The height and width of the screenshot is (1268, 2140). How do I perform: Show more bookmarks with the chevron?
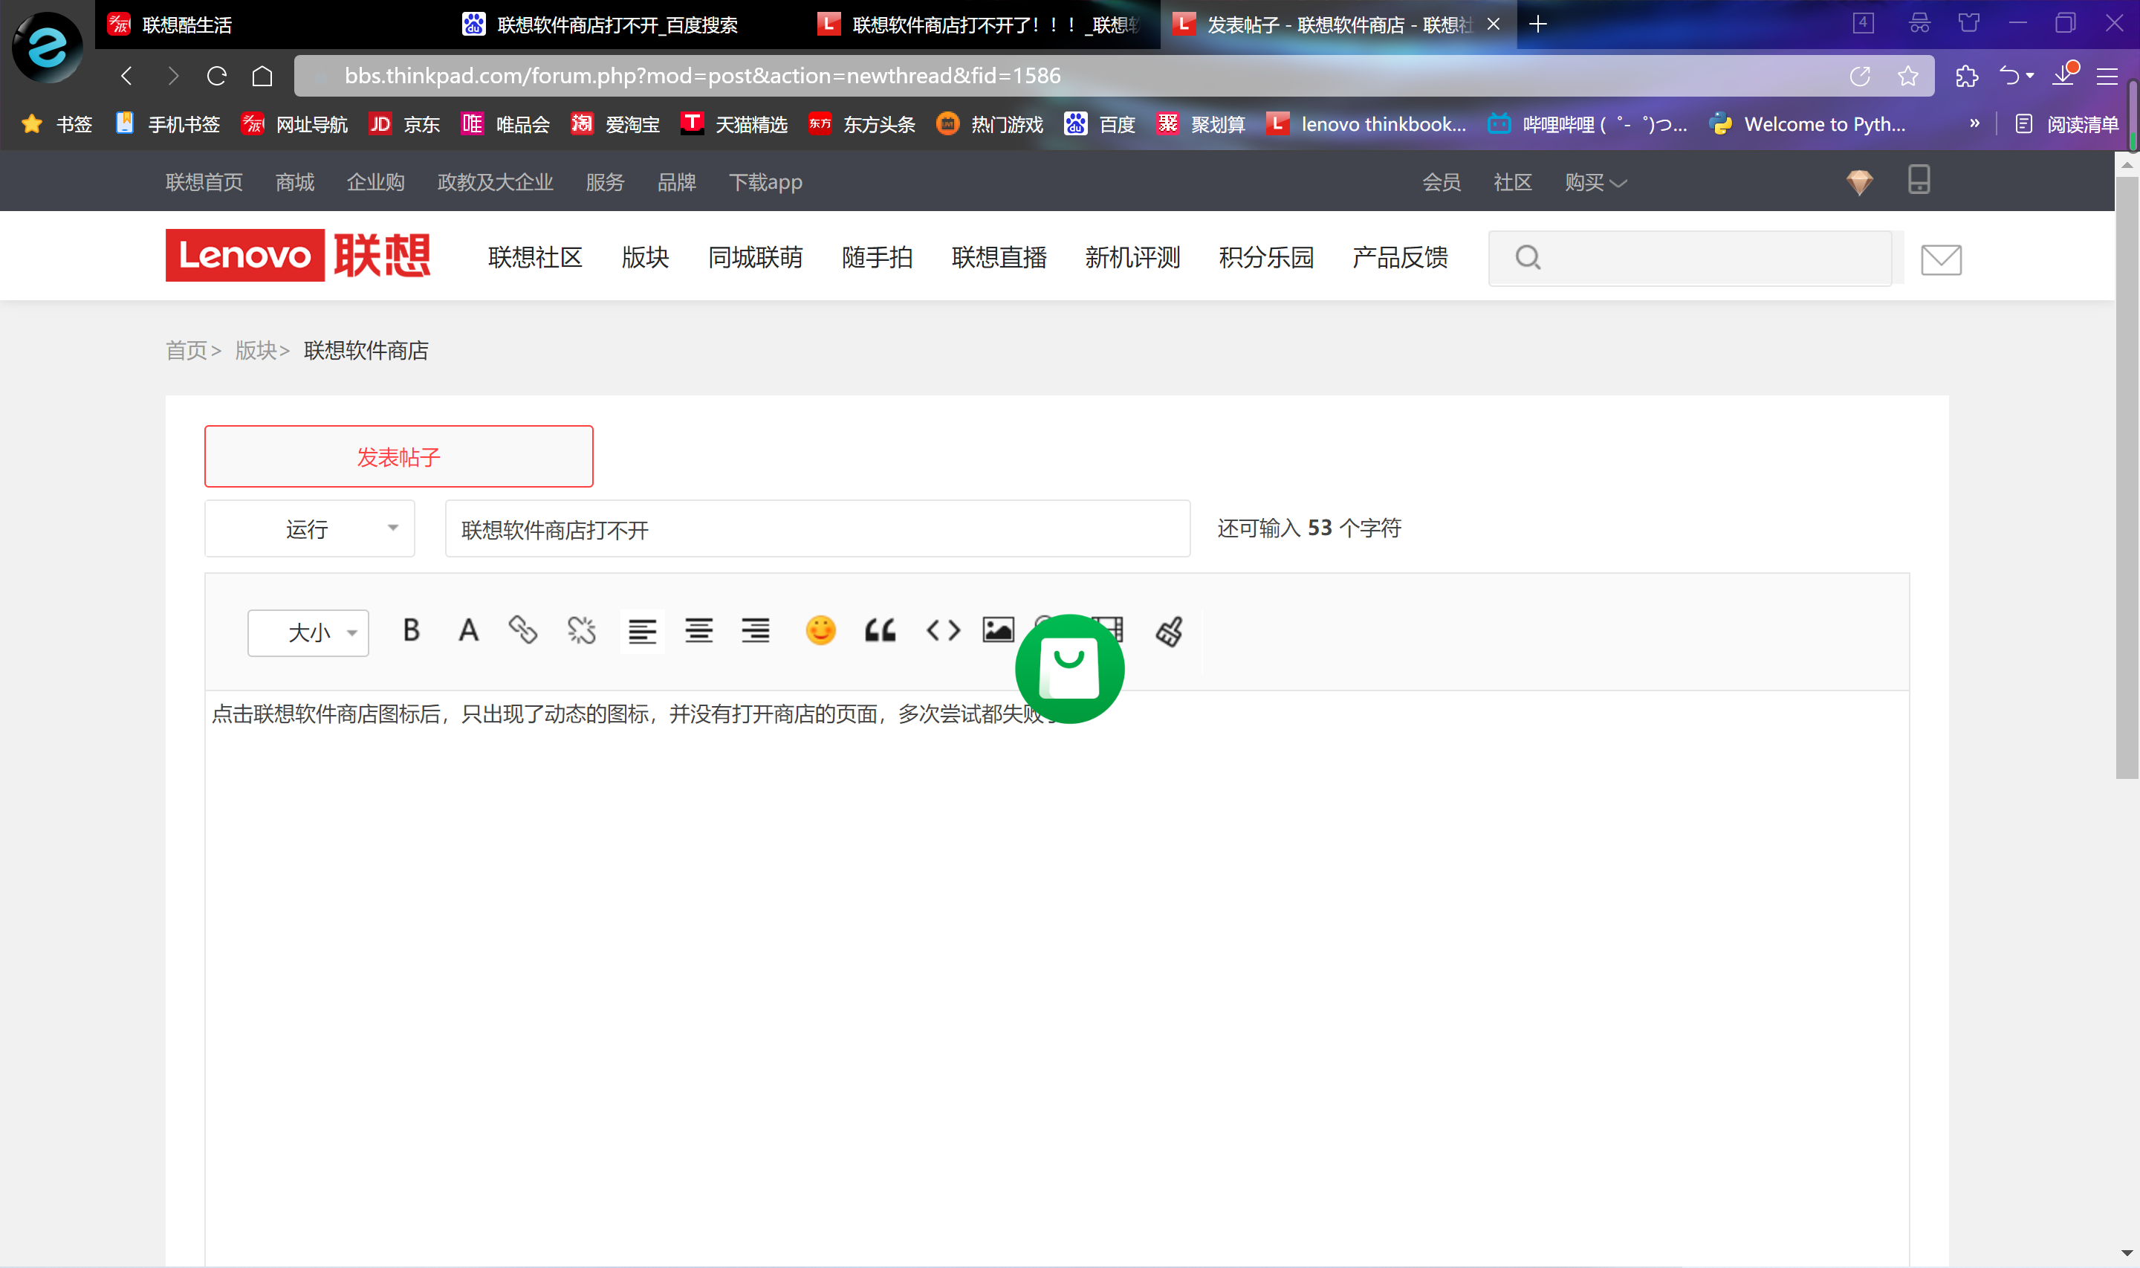click(1974, 123)
